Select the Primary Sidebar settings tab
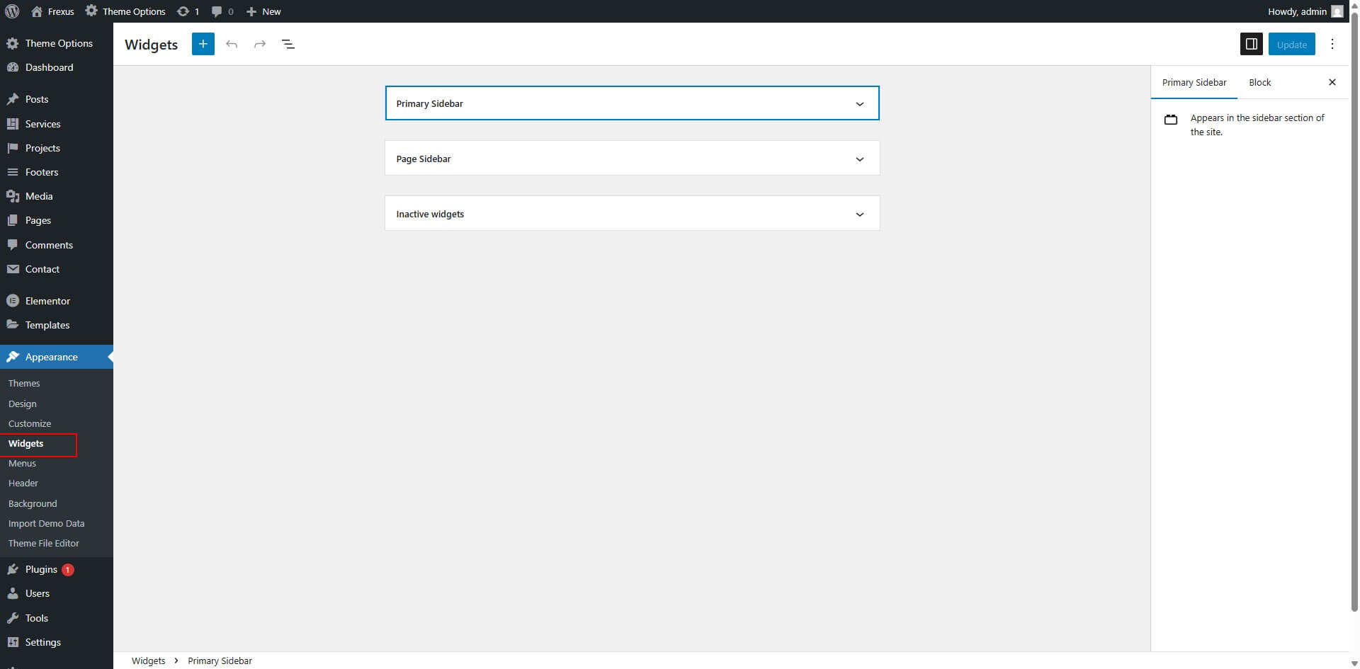 (x=1194, y=82)
